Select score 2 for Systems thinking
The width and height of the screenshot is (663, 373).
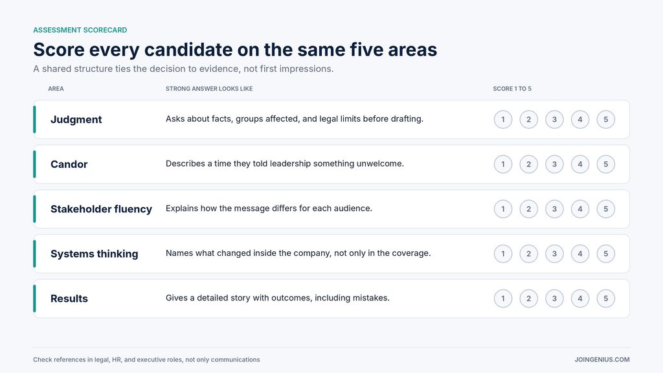[x=528, y=254]
